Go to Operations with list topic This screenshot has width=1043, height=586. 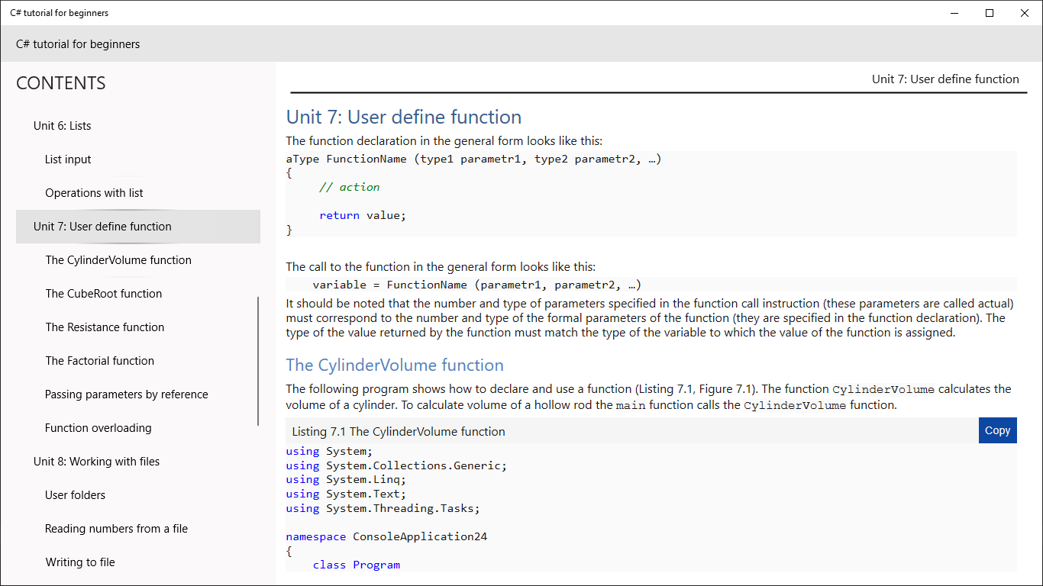[x=94, y=193]
